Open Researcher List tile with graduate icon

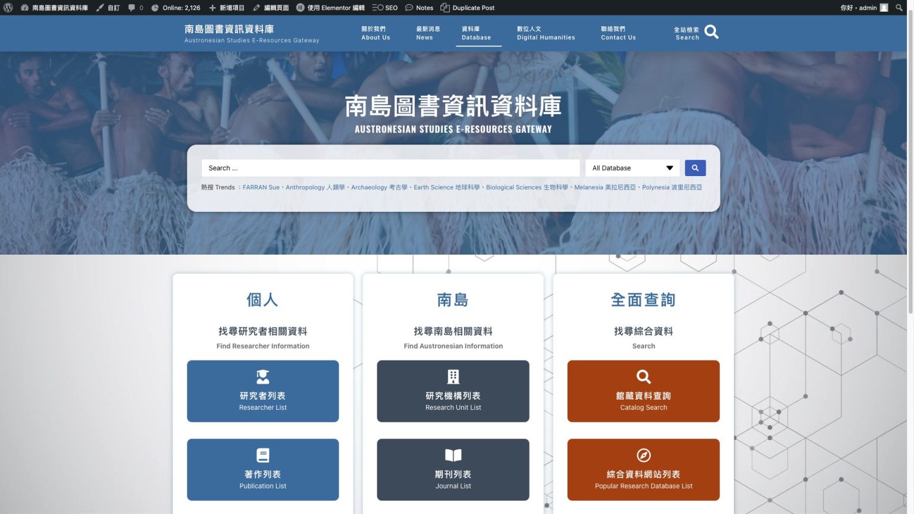(262, 391)
